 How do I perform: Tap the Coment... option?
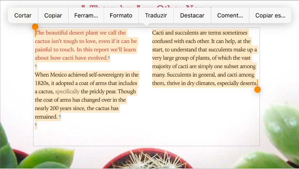tap(230, 15)
